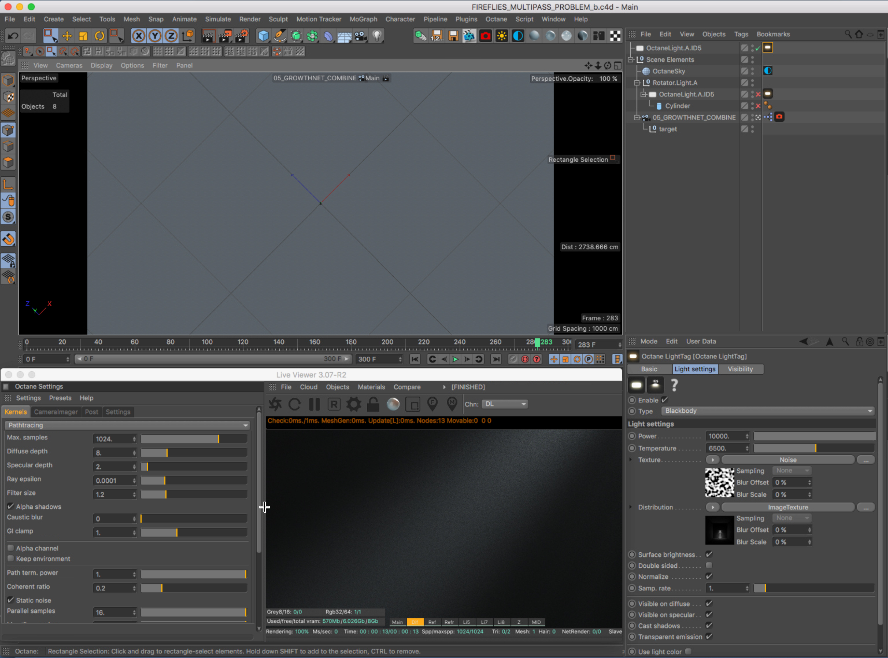This screenshot has height=658, width=888.
Task: Click the render lock icon in Live Viewer
Action: (373, 404)
